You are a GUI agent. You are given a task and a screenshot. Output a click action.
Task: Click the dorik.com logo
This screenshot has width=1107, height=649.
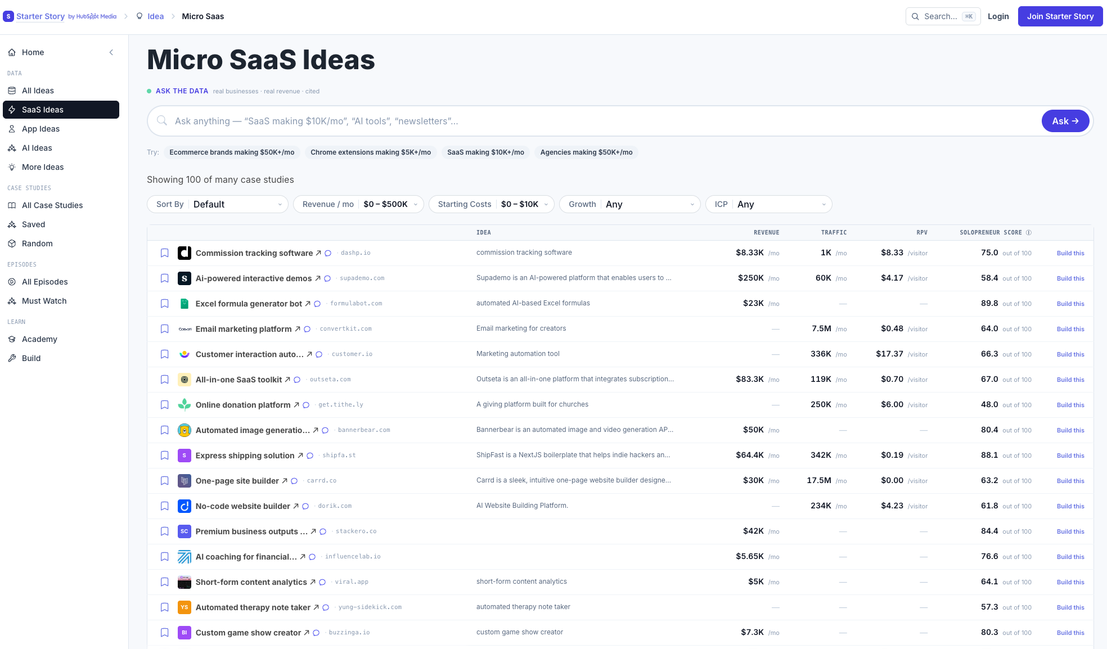click(x=184, y=506)
